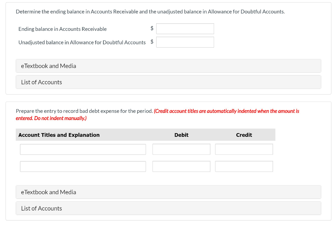Expand the eTextbook and Media section under the journal entry
Image resolution: width=336 pixels, height=227 pixels.
point(168,192)
